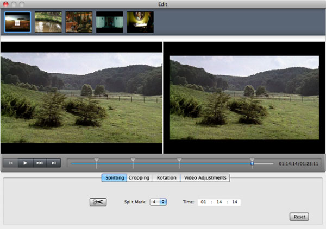
Task: Click the scissors split button
Action: coord(98,202)
